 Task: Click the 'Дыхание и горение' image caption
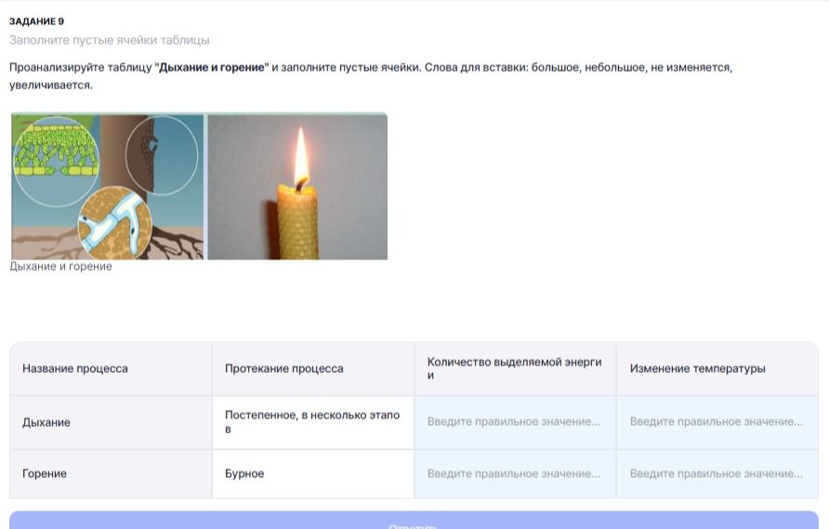point(60,267)
